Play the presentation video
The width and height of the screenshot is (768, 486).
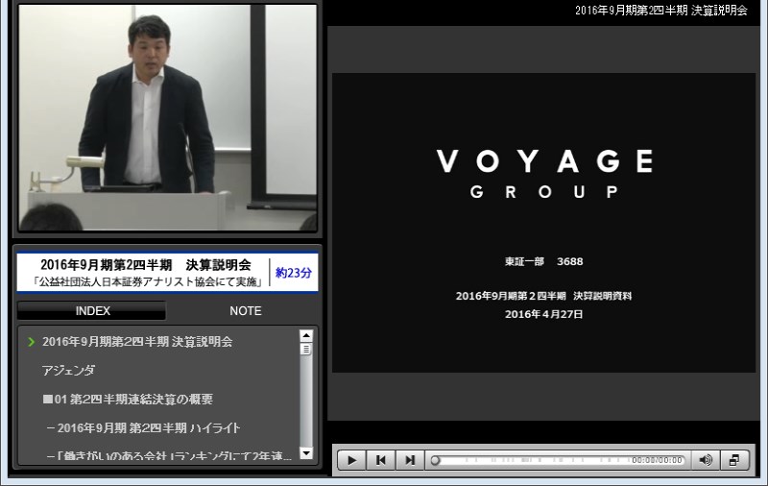point(351,460)
